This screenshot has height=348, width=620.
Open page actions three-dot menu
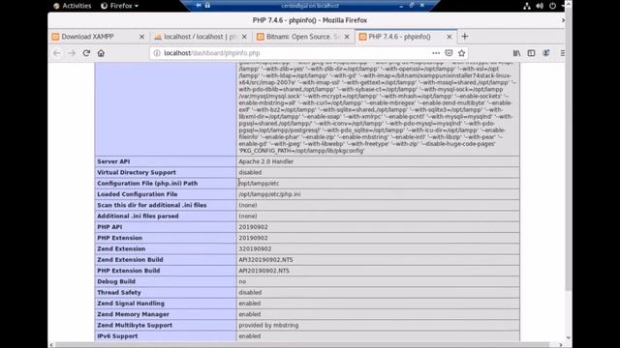[x=436, y=53]
